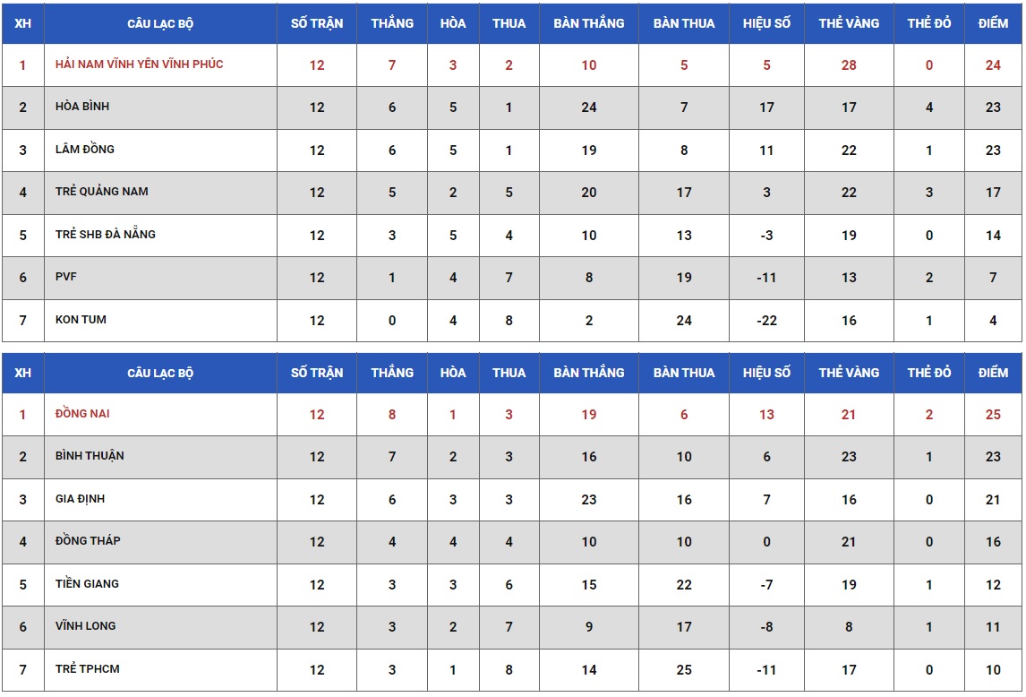Select the Bình Thuận club name
Image resolution: width=1026 pixels, height=697 pixels.
click(90, 456)
